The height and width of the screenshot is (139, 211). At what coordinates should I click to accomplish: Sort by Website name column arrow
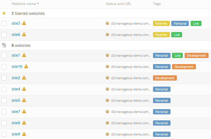coord(38,4)
